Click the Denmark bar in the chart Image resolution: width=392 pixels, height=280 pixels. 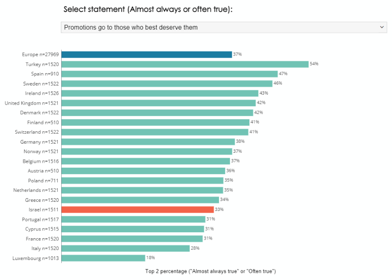click(x=157, y=113)
